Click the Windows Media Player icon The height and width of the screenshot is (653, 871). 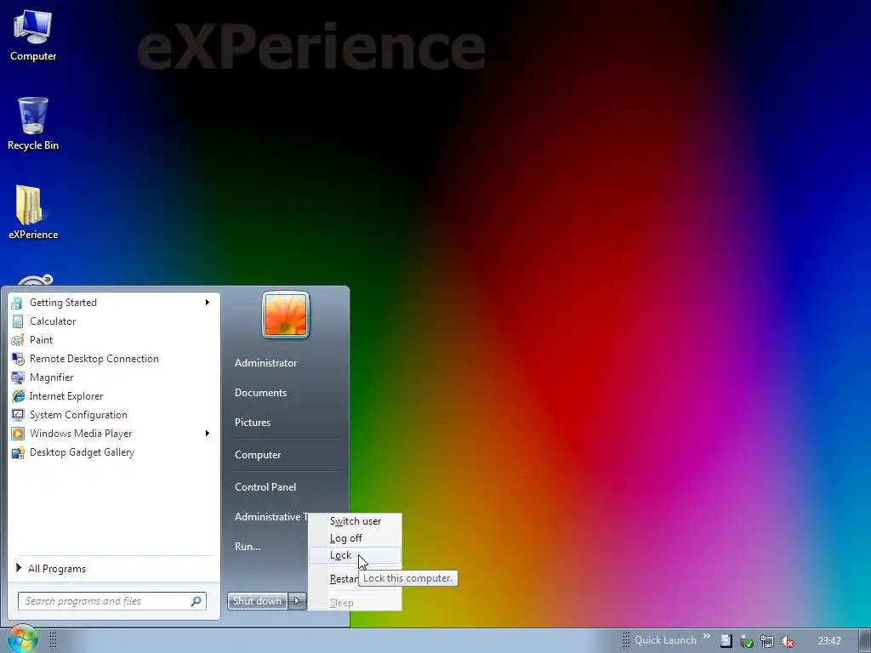point(17,434)
